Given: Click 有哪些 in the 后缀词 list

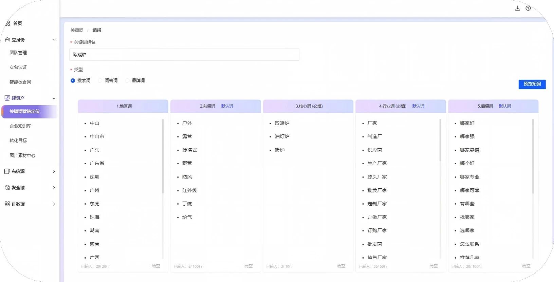Looking at the screenshot, I should (467, 204).
